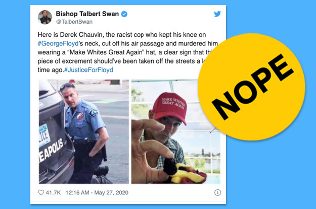The width and height of the screenshot is (316, 209).
Task: Open the Bishop Talbert Swan profile name
Action: pos(87,14)
